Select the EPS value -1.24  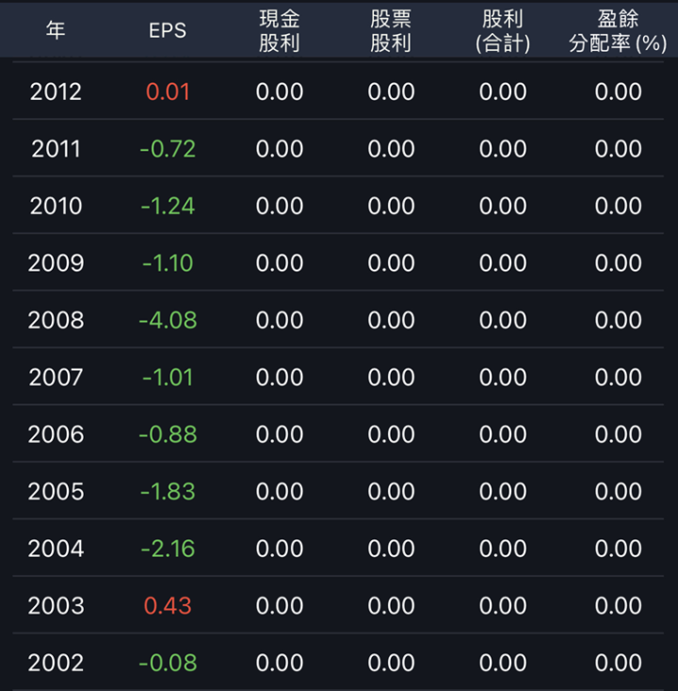168,206
